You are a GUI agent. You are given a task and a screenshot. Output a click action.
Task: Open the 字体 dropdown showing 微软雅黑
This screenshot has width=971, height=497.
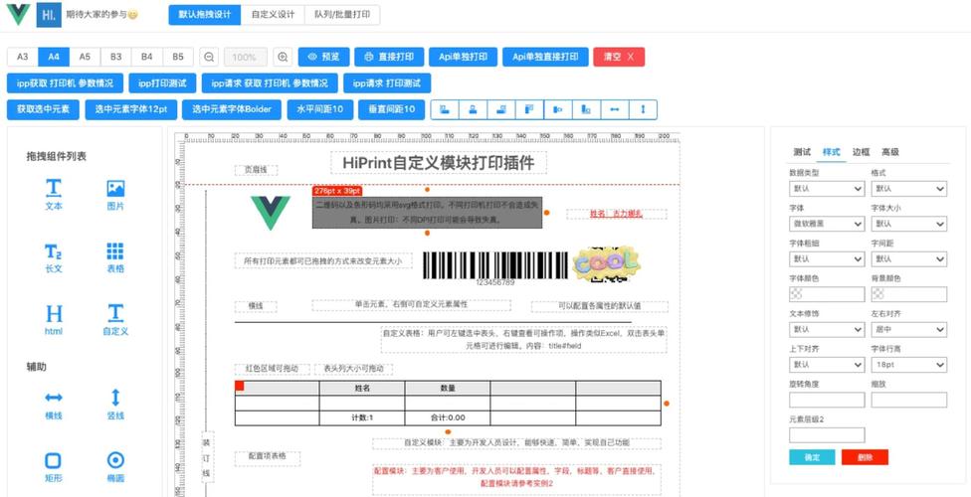[827, 224]
